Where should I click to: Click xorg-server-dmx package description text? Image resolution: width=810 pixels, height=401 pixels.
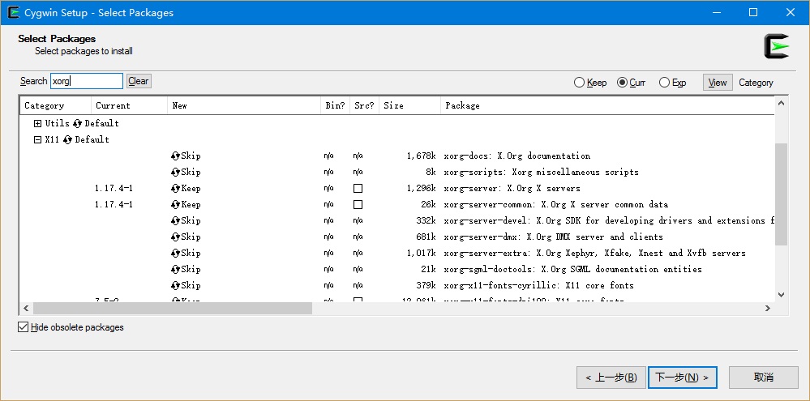pos(553,237)
